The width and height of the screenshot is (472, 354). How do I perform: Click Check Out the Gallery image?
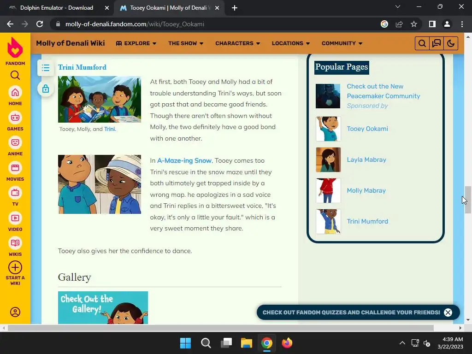[103, 307]
